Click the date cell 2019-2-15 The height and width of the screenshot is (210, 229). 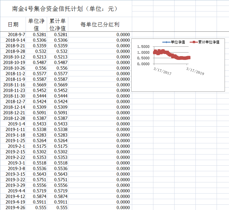coord(13,152)
